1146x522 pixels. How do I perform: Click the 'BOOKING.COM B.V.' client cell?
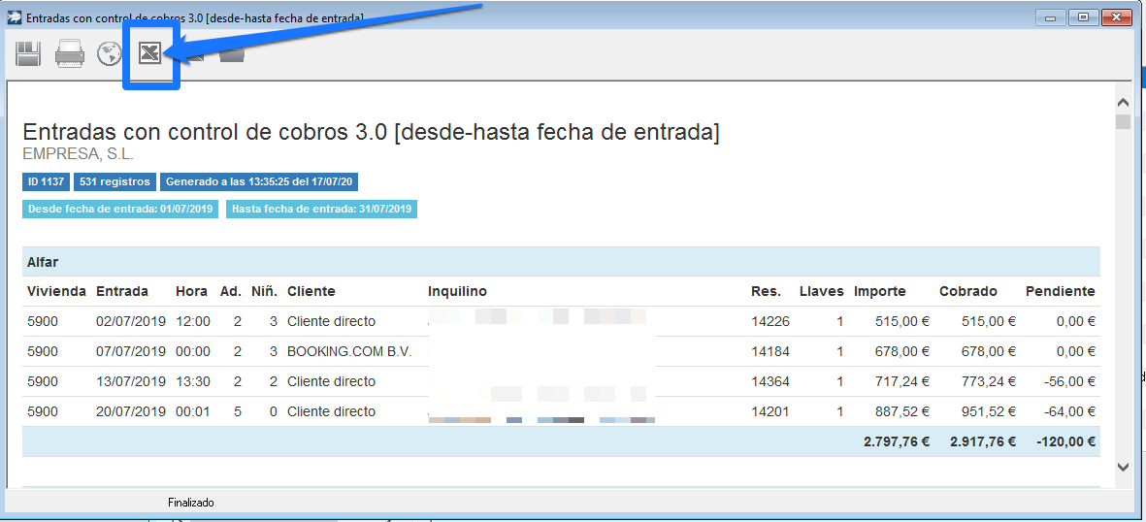349,351
